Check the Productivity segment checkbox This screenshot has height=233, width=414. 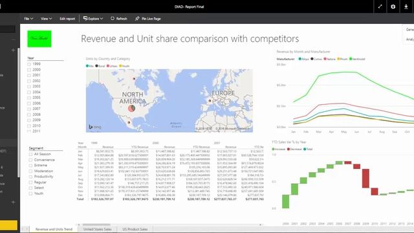30,177
